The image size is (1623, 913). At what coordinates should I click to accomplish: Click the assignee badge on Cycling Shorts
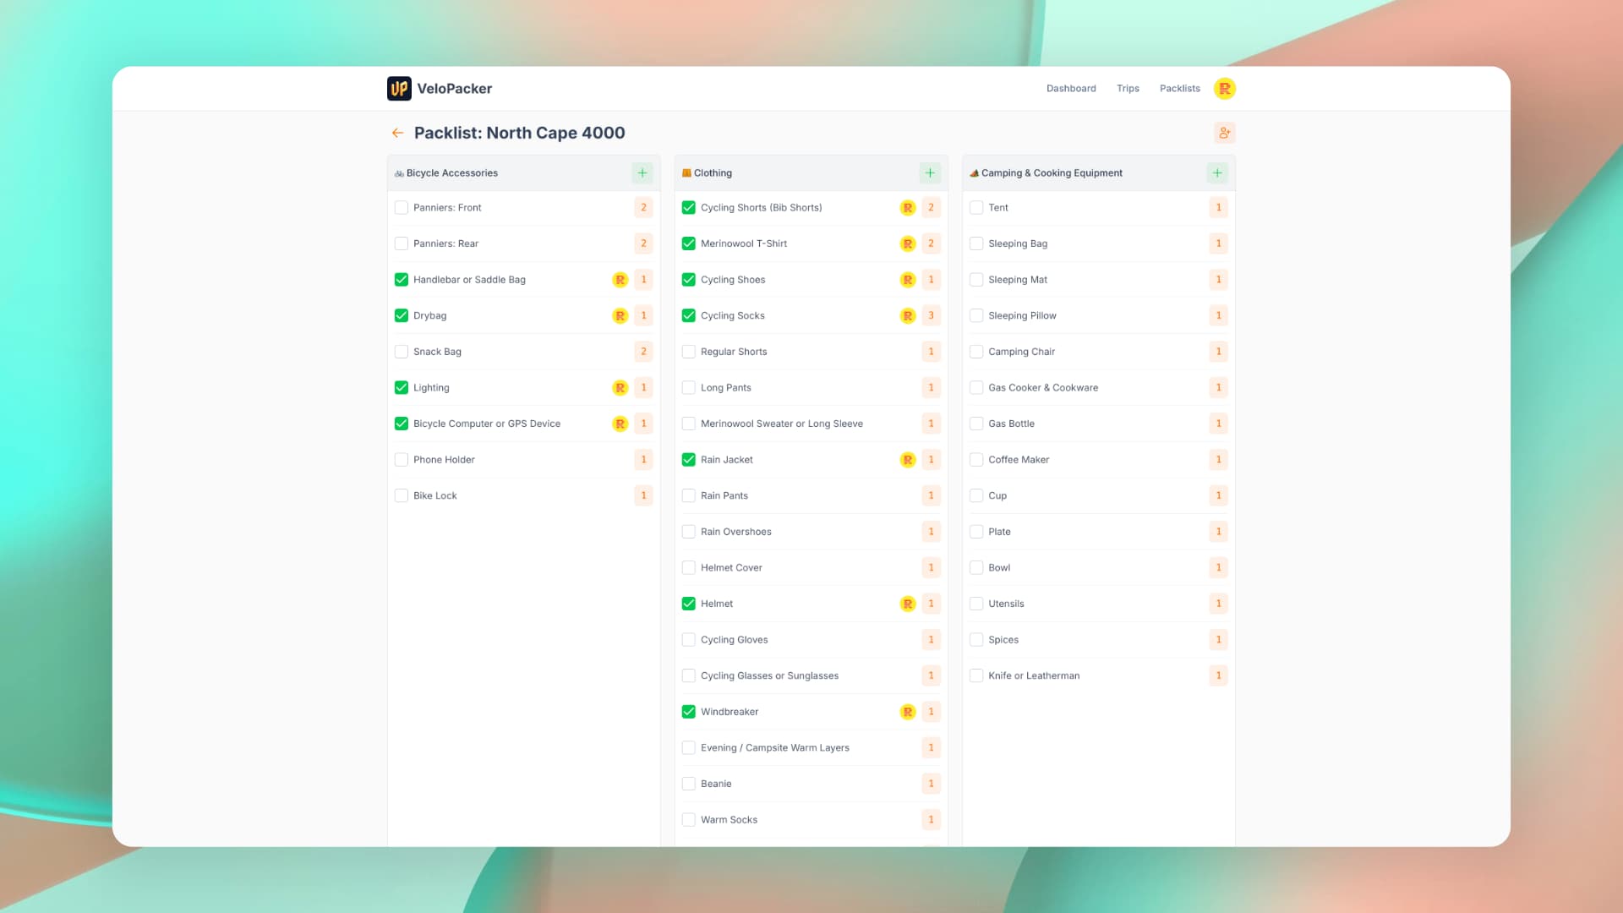click(x=907, y=207)
